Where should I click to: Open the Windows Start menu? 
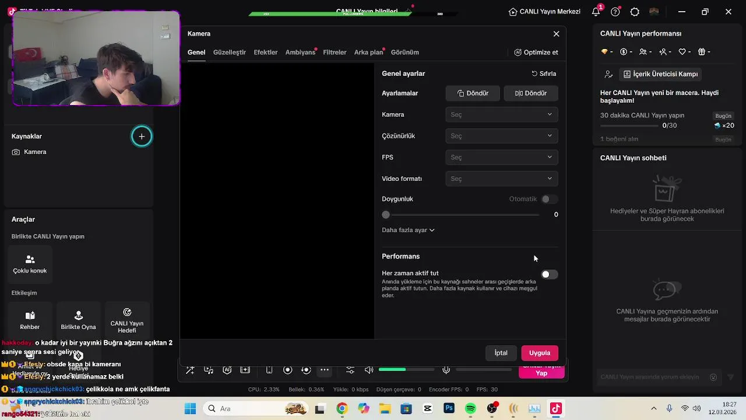(x=190, y=409)
